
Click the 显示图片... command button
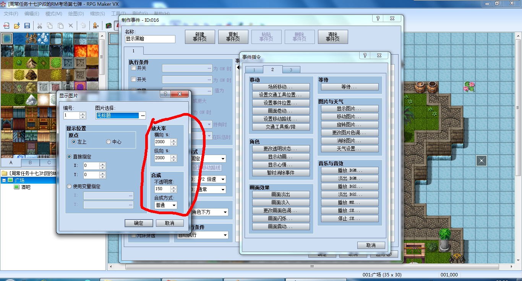pyautogui.click(x=350, y=109)
